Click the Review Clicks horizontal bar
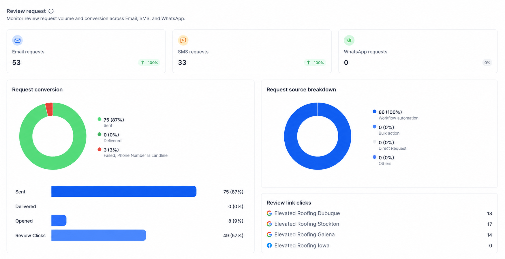 click(99, 235)
